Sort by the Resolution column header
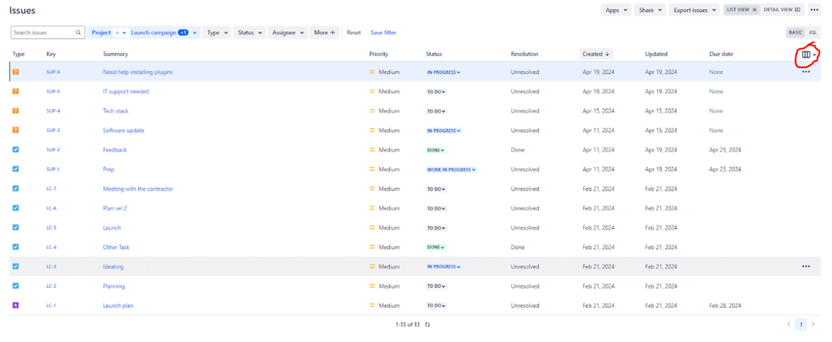This screenshot has width=832, height=342. pos(524,53)
